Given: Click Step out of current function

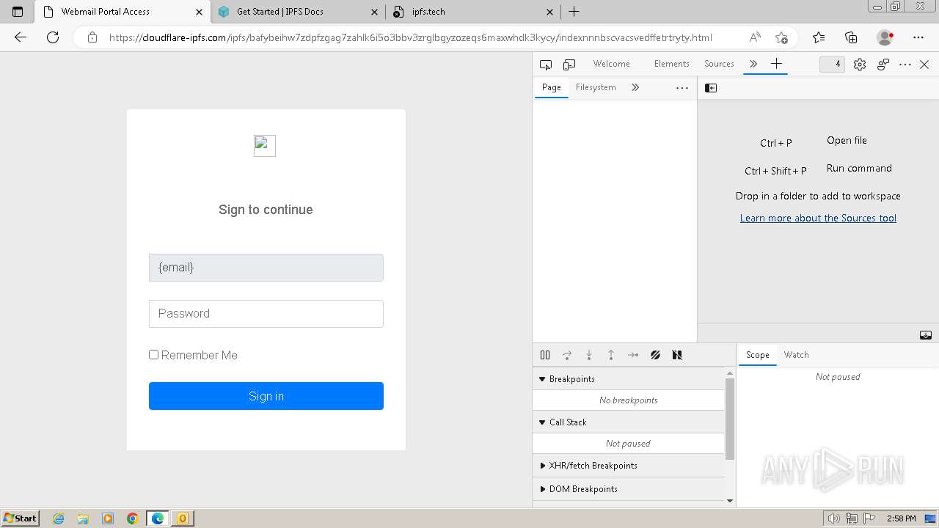Looking at the screenshot, I should 611,355.
